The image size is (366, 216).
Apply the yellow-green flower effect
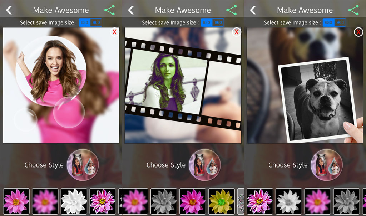coord(221,201)
